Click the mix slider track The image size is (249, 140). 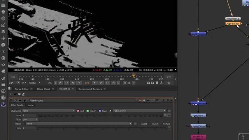click(102, 128)
